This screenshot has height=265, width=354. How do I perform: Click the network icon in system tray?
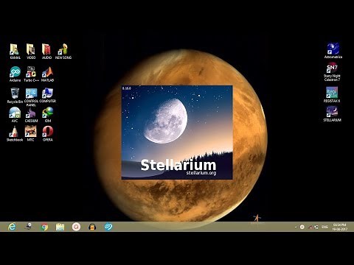coord(316,227)
